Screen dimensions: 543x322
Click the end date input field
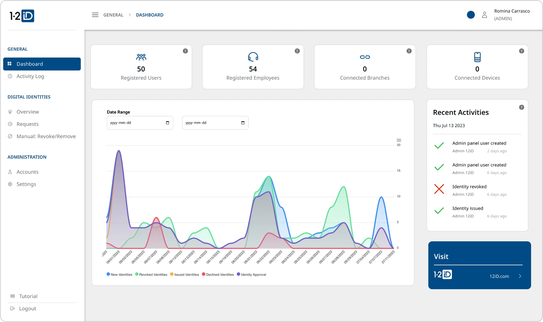pyautogui.click(x=215, y=123)
